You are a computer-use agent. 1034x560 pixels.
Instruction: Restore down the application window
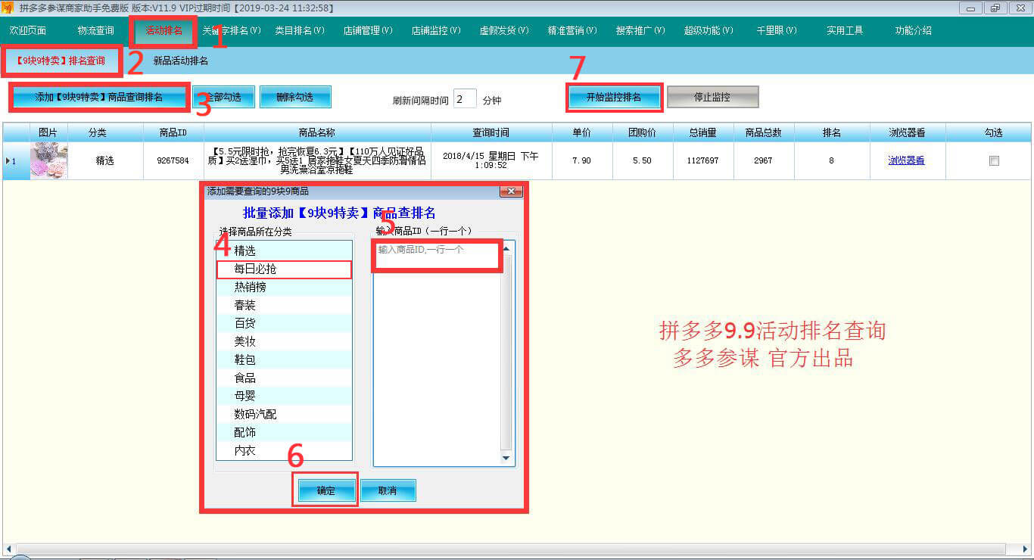(994, 8)
